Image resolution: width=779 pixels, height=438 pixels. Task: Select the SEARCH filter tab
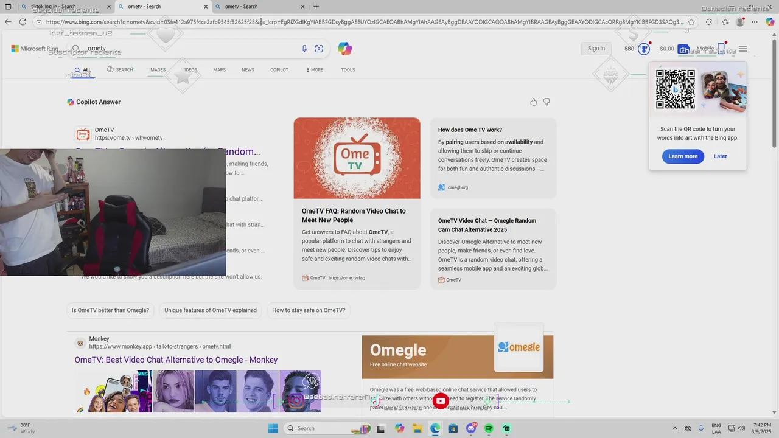pos(121,70)
